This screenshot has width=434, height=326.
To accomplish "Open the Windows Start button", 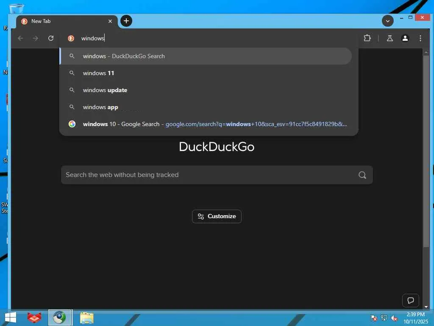I will pyautogui.click(x=11, y=318).
